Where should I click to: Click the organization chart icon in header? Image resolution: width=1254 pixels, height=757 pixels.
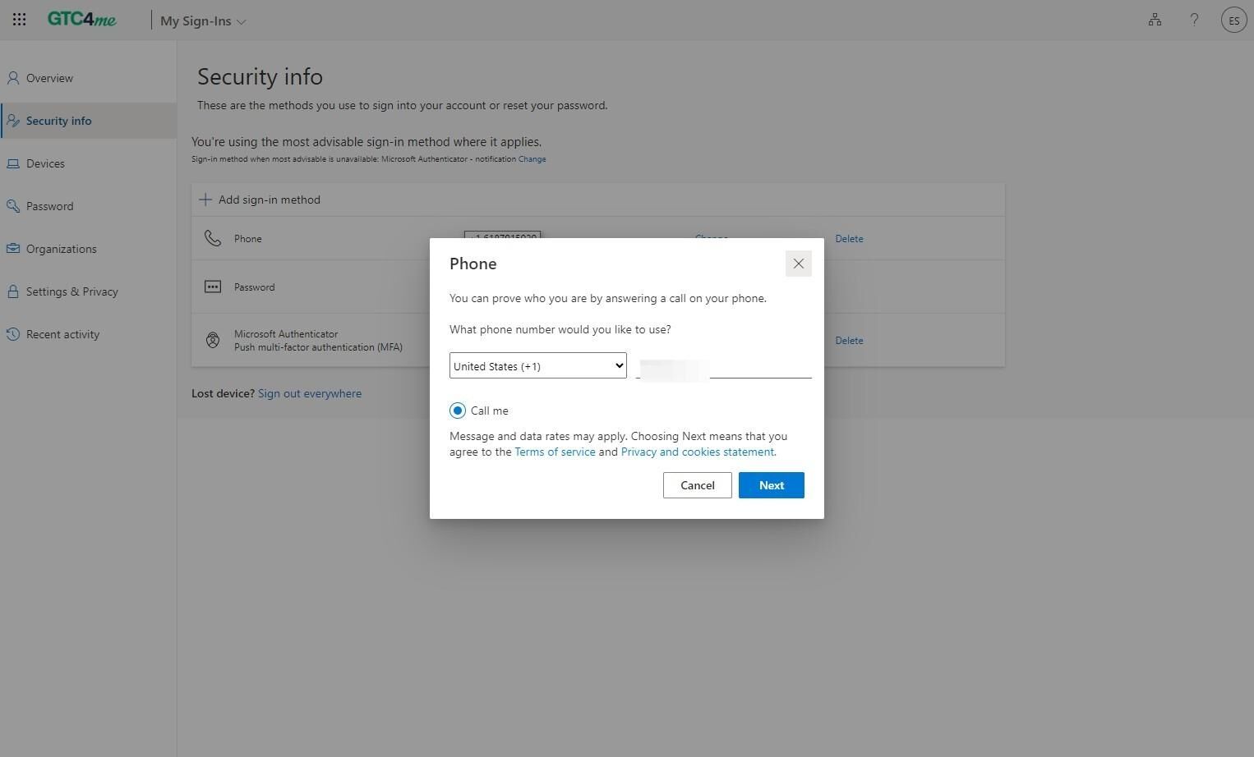click(x=1155, y=20)
